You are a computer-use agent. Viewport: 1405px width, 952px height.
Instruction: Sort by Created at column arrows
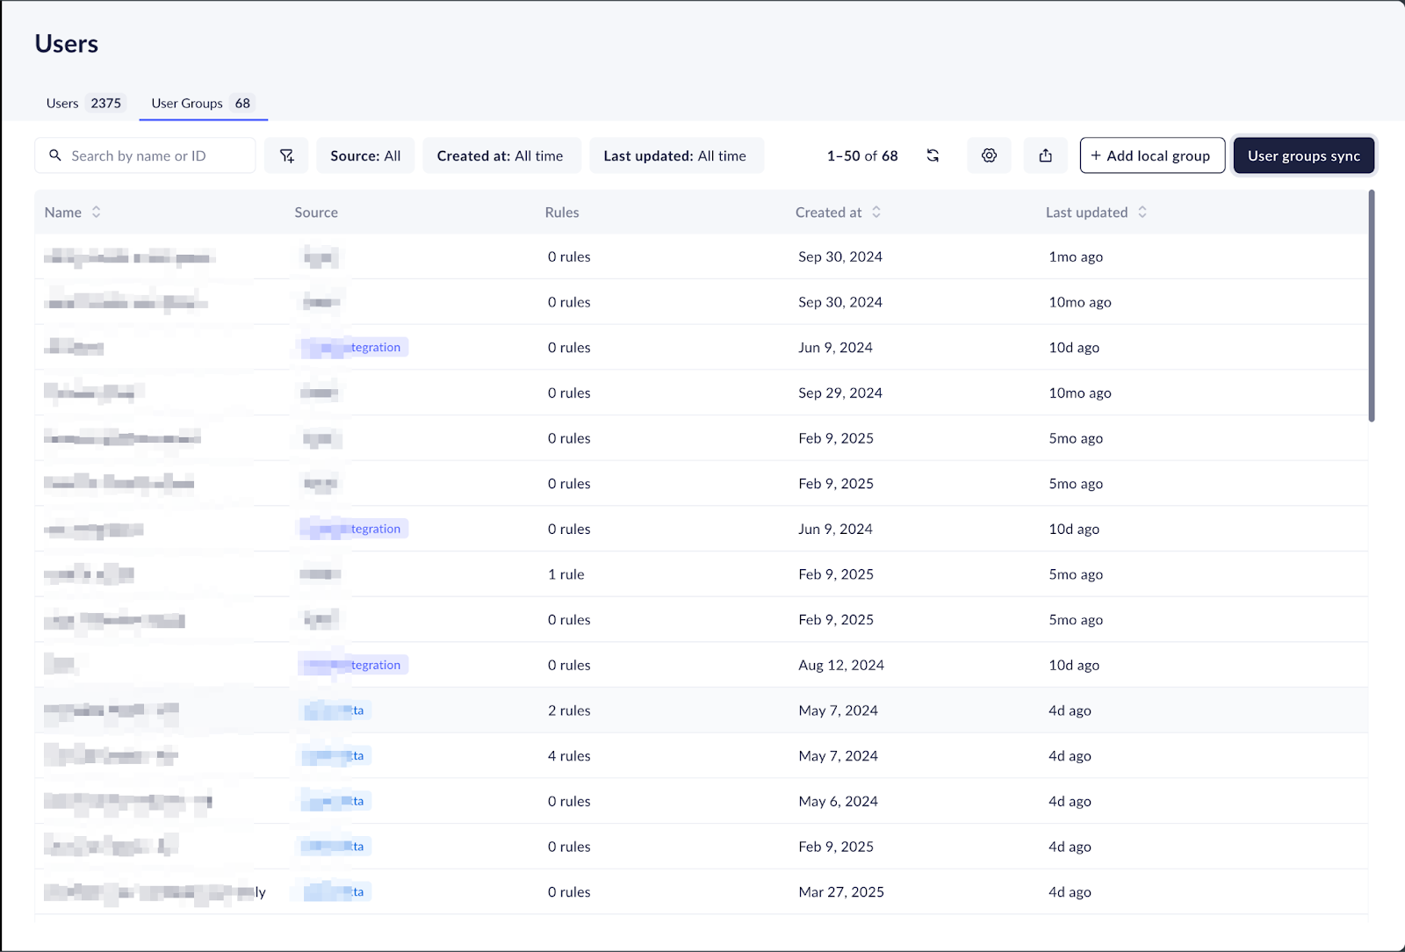click(875, 212)
